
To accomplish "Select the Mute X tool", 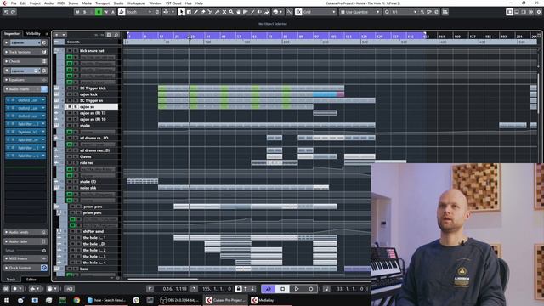I will coord(224,12).
